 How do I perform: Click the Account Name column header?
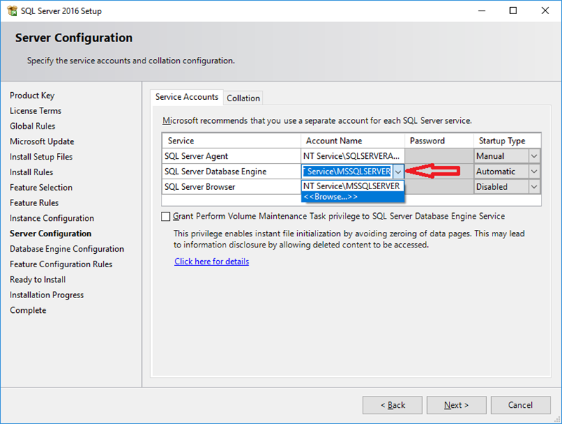click(353, 141)
